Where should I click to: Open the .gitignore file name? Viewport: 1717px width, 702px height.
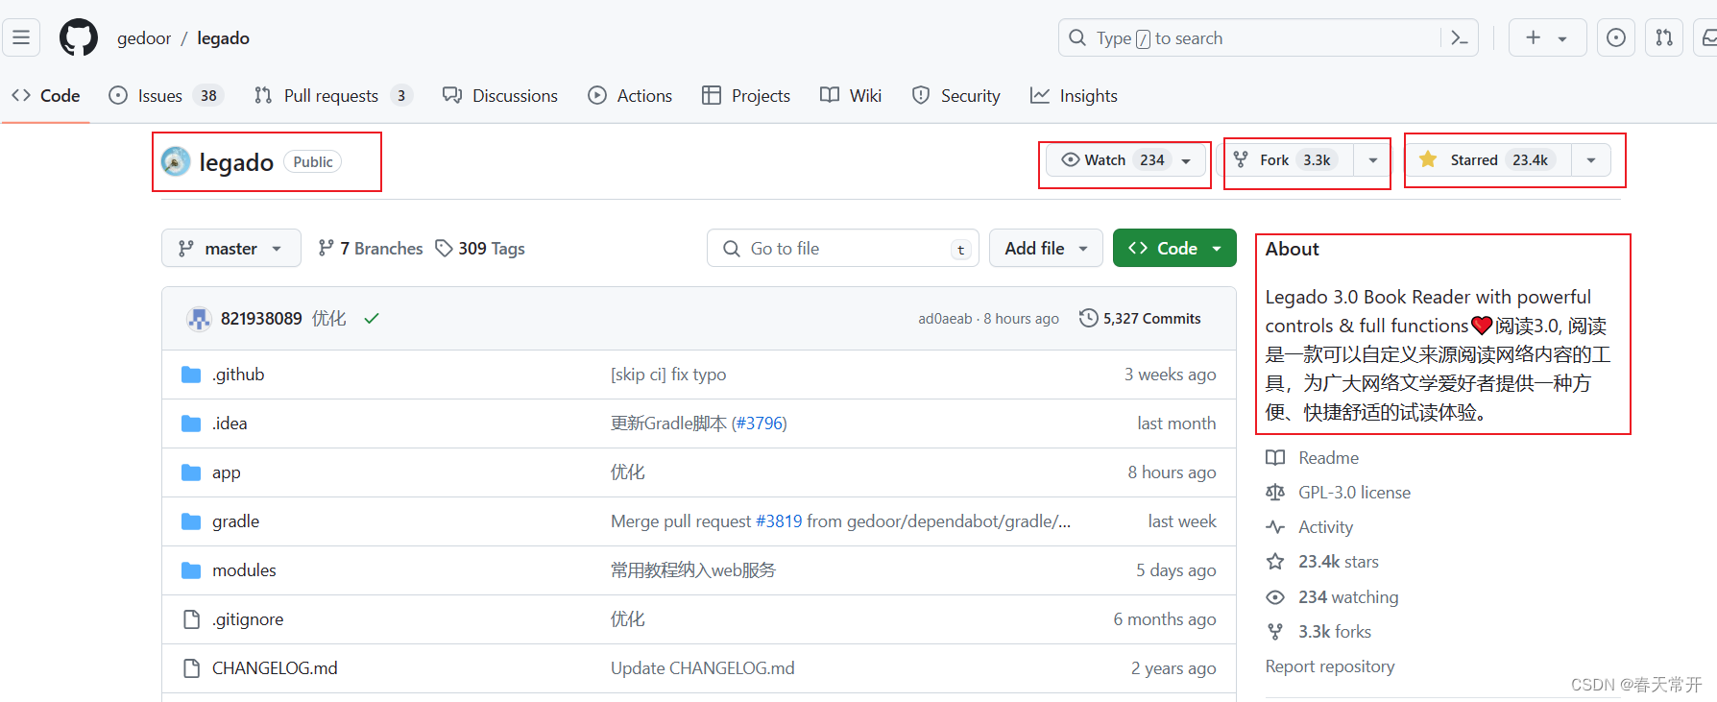point(248,619)
